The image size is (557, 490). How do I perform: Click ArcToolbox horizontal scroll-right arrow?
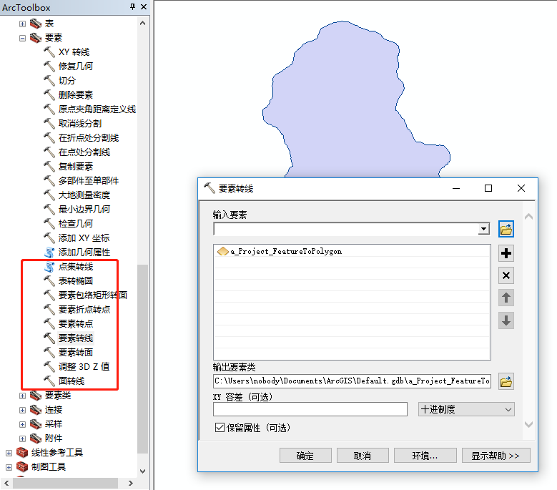click(130, 484)
